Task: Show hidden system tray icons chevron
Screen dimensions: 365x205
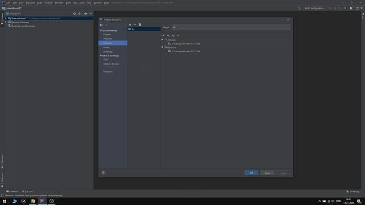Action: click(x=319, y=201)
